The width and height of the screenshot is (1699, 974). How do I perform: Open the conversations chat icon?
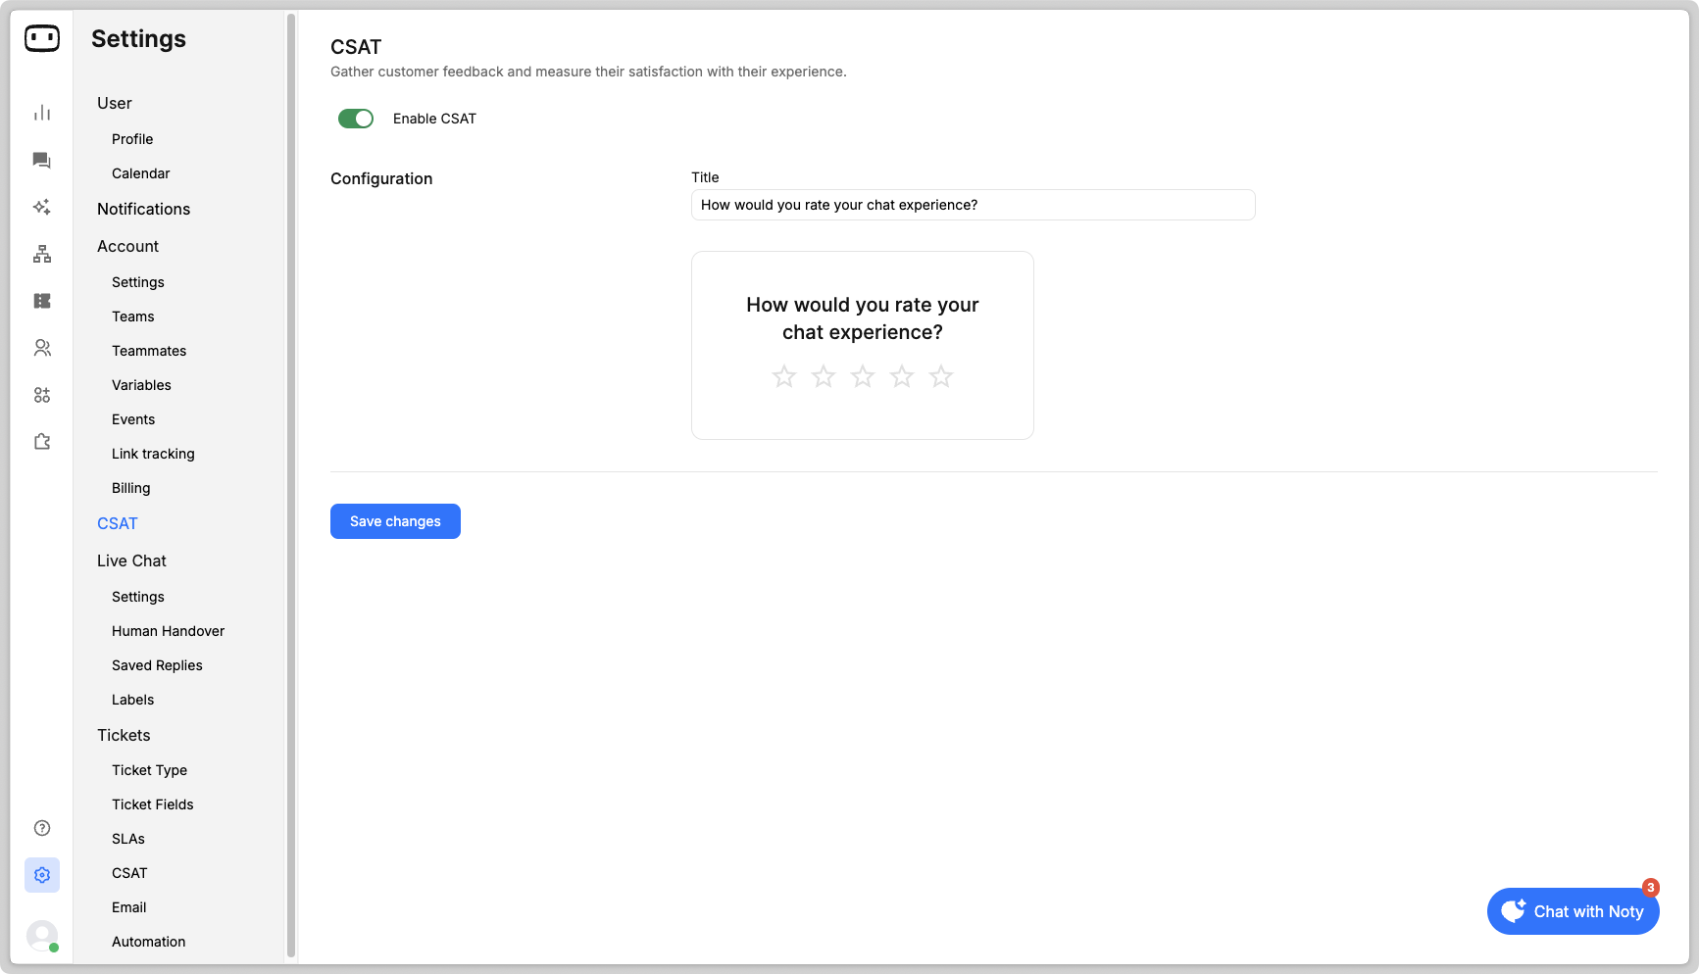[42, 160]
